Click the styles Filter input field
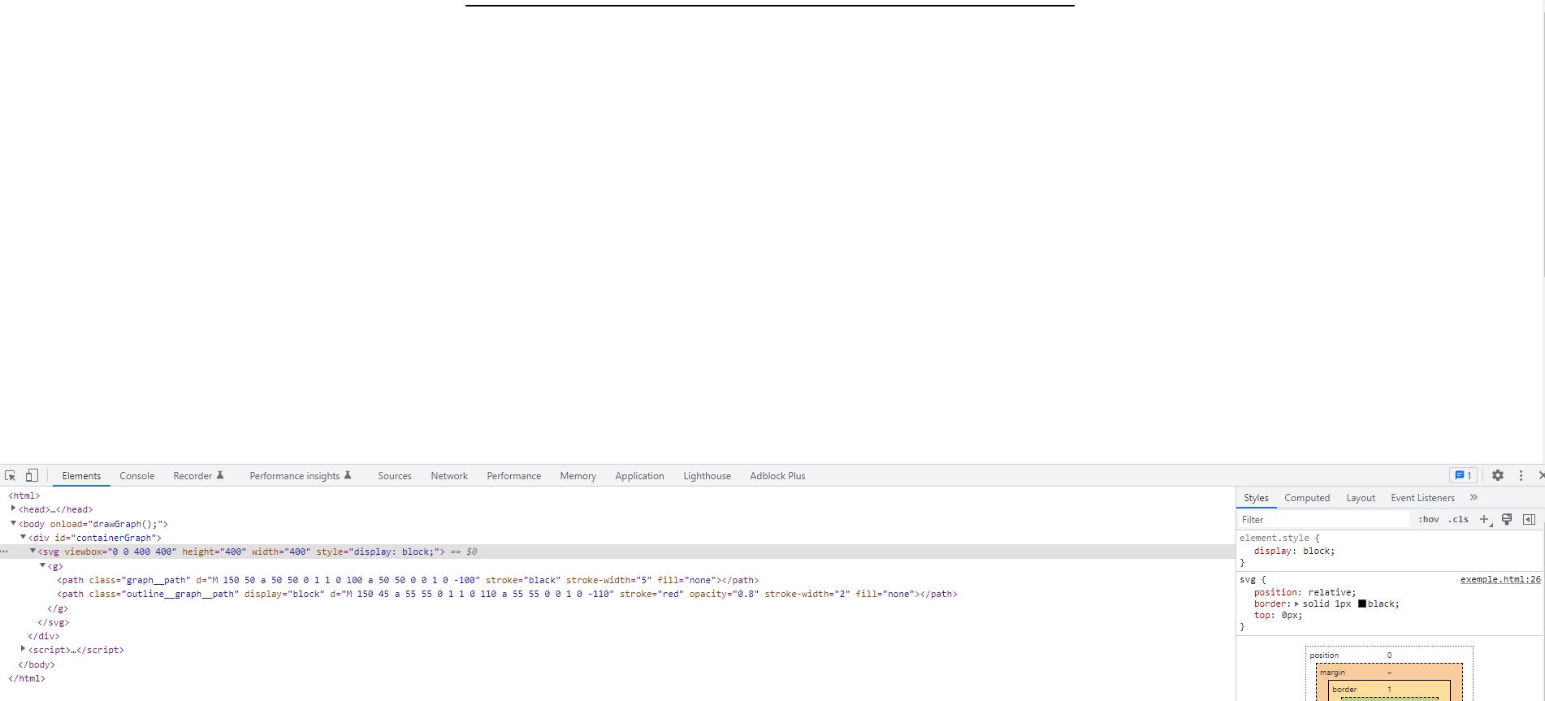1545x701 pixels. point(1324,520)
